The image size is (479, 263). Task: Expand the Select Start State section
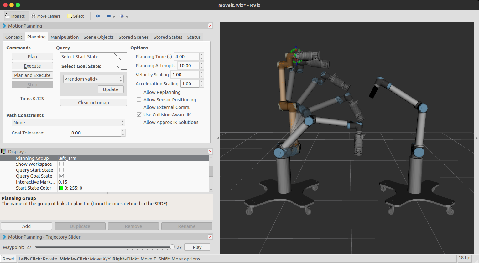tap(93, 56)
